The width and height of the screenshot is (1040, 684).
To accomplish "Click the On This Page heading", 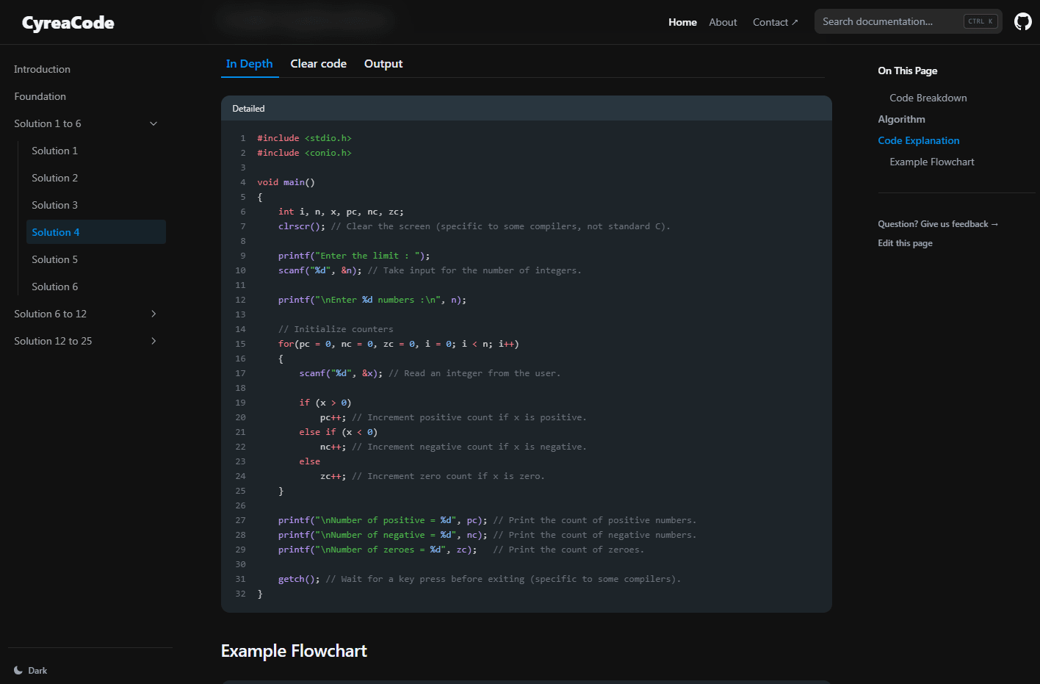I will click(x=907, y=71).
